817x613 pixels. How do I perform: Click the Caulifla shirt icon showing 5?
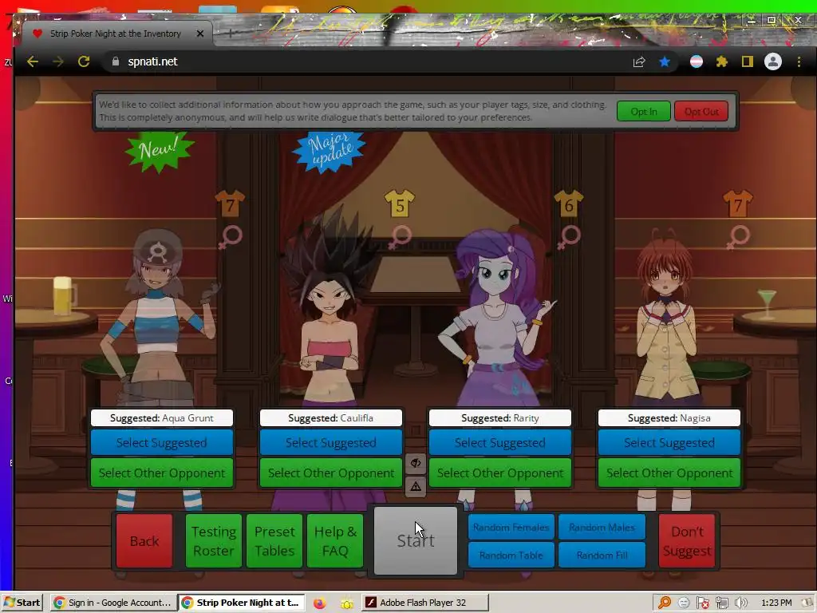(400, 204)
